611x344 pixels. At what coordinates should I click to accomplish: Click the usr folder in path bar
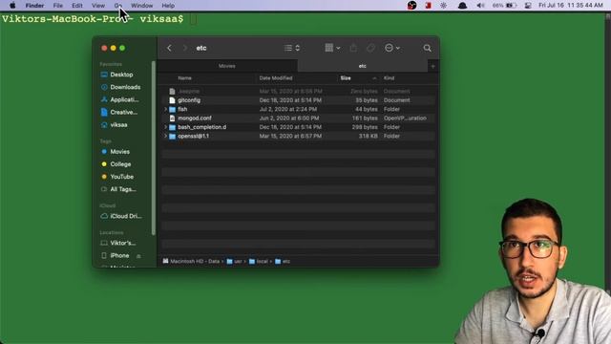[234, 261]
